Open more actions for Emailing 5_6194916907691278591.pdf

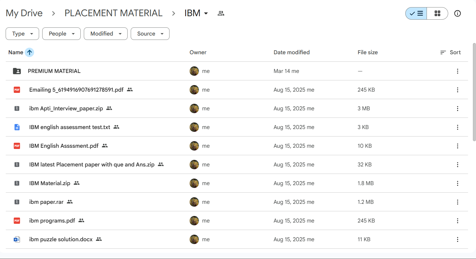458,90
